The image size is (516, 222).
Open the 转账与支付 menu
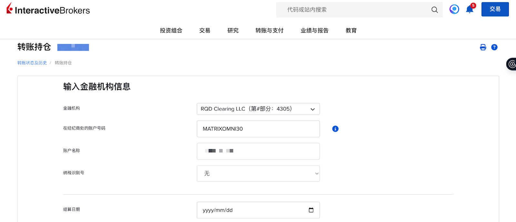pos(270,31)
